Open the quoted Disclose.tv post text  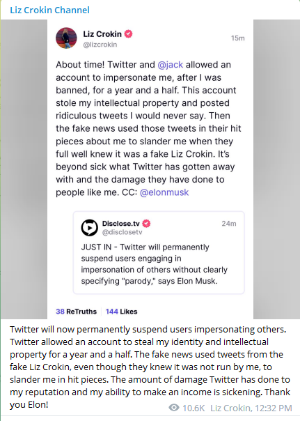tap(155, 264)
